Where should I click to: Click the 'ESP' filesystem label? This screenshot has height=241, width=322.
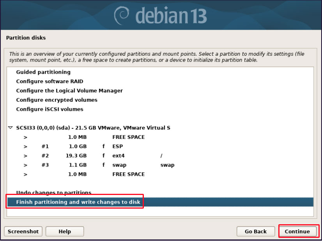click(118, 146)
